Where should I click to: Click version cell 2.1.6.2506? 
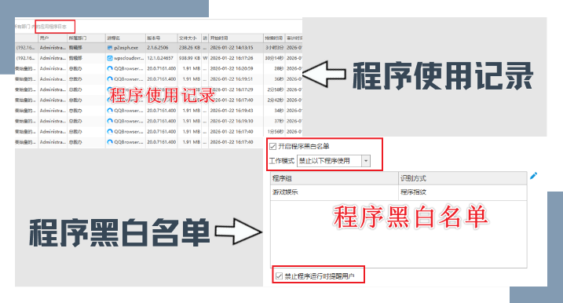[158, 47]
